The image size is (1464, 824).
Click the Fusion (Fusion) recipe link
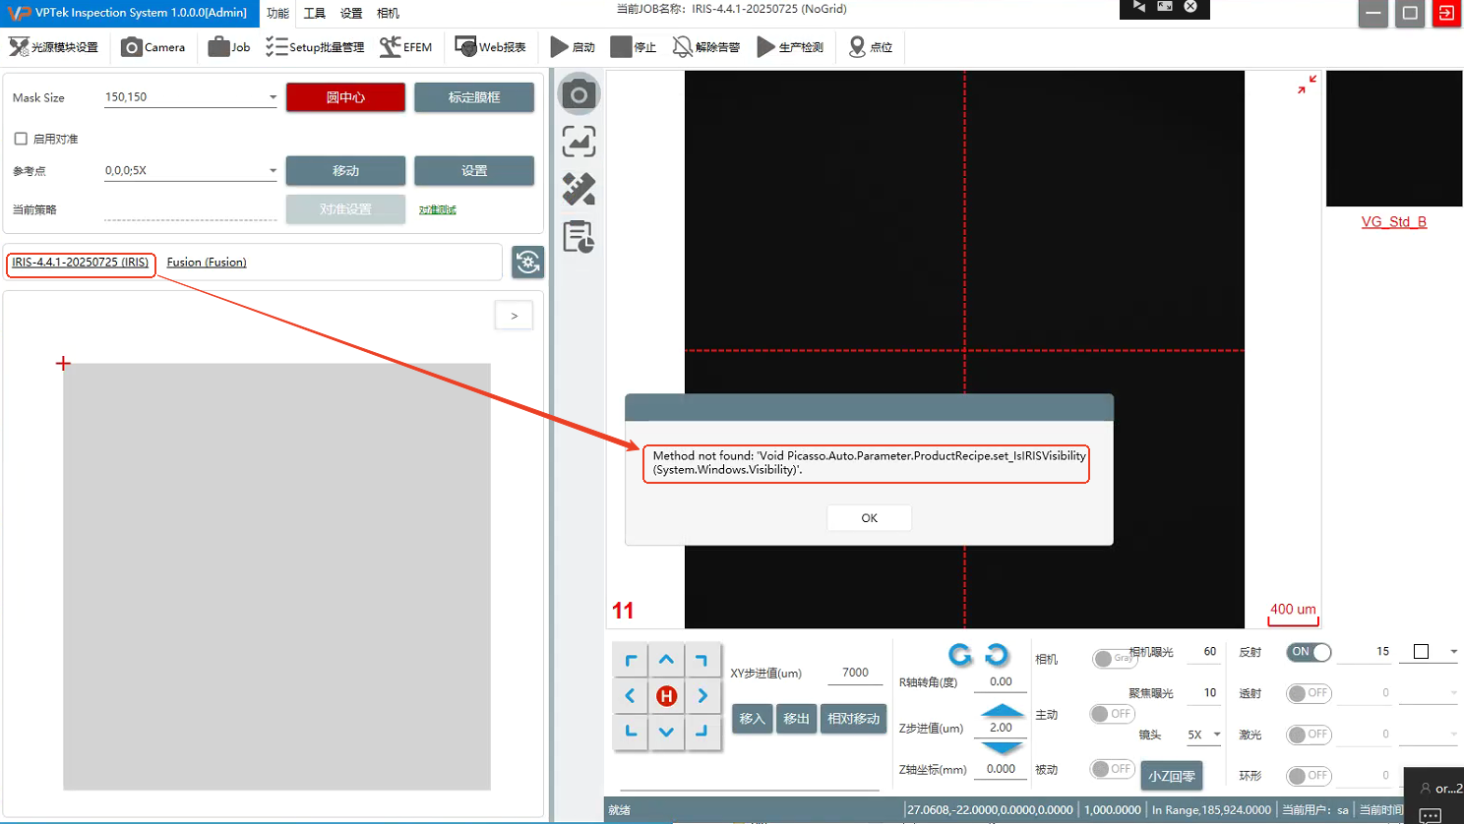(x=207, y=263)
